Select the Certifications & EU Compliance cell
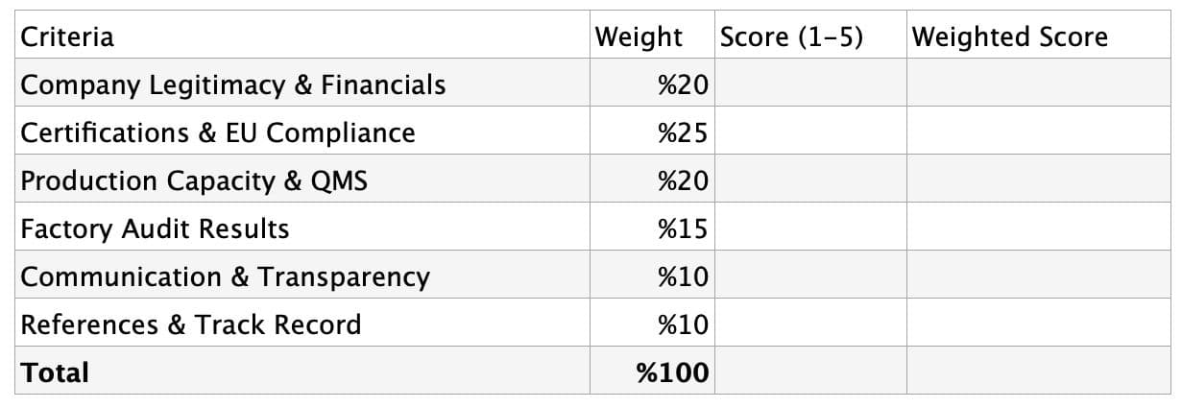1182x408 pixels. tap(218, 132)
